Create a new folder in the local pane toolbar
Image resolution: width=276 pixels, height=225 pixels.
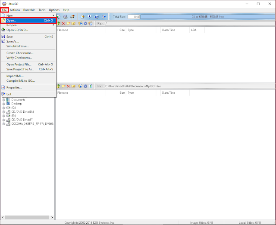63,86
